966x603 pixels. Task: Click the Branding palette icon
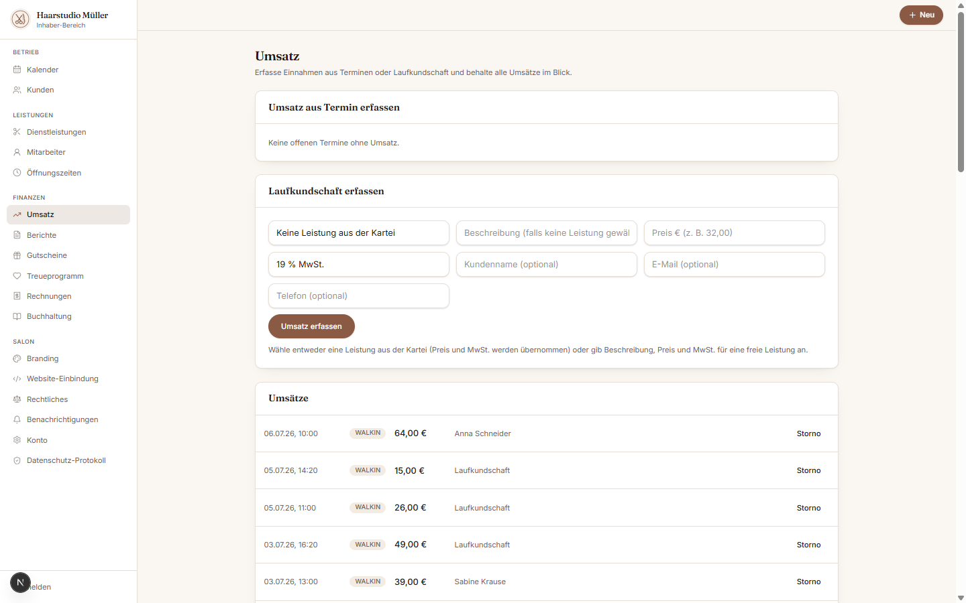(17, 358)
